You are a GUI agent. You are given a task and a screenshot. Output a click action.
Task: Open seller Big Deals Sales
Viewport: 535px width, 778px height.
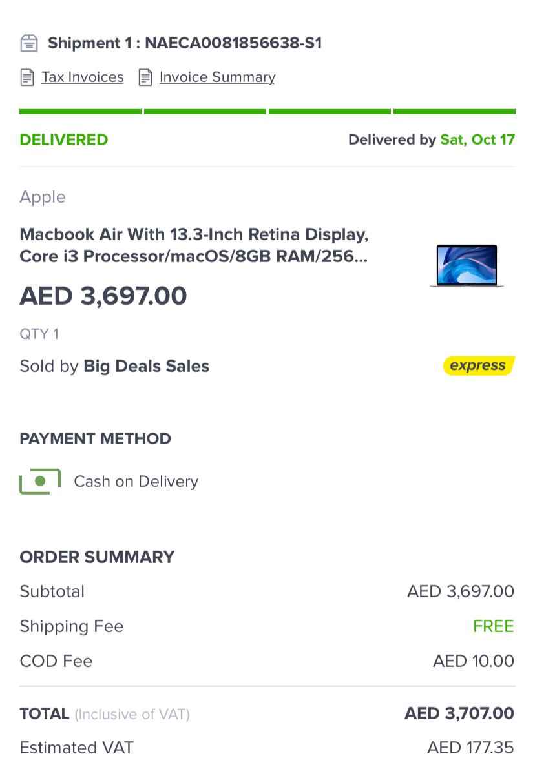(x=146, y=366)
